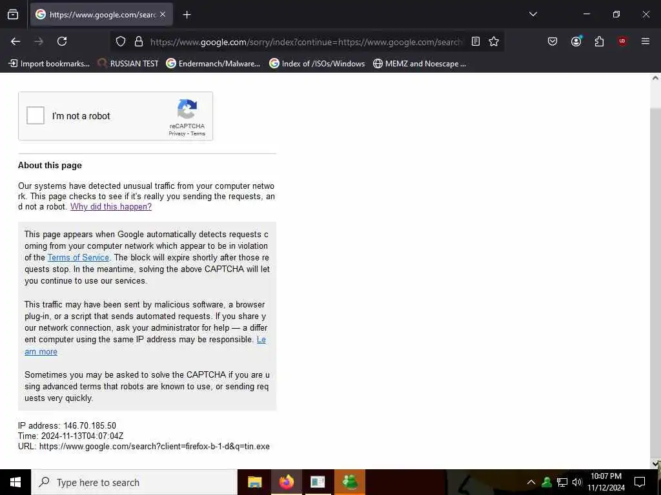
Task: Show hidden system tray icons
Action: coord(531,482)
